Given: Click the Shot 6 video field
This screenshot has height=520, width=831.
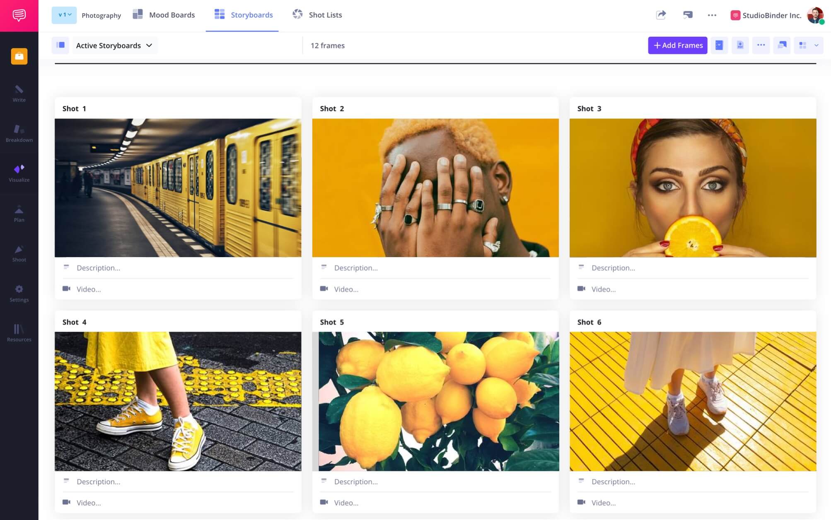Looking at the screenshot, I should pos(693,503).
